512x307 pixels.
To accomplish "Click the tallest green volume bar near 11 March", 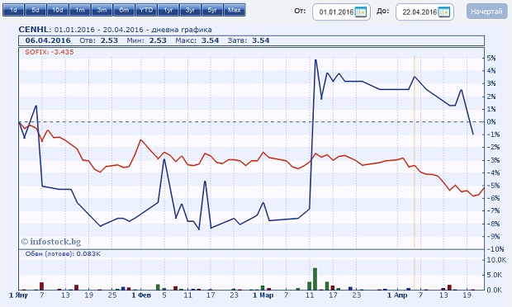I will pos(315,279).
